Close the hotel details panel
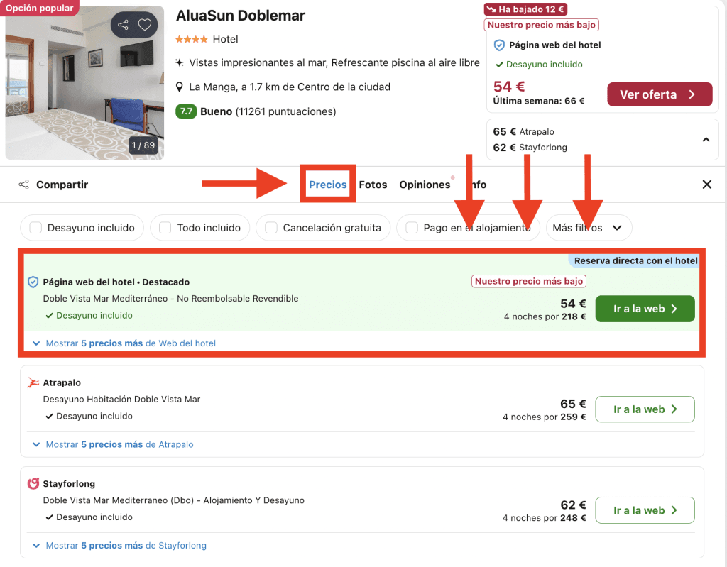The image size is (727, 567). (706, 185)
